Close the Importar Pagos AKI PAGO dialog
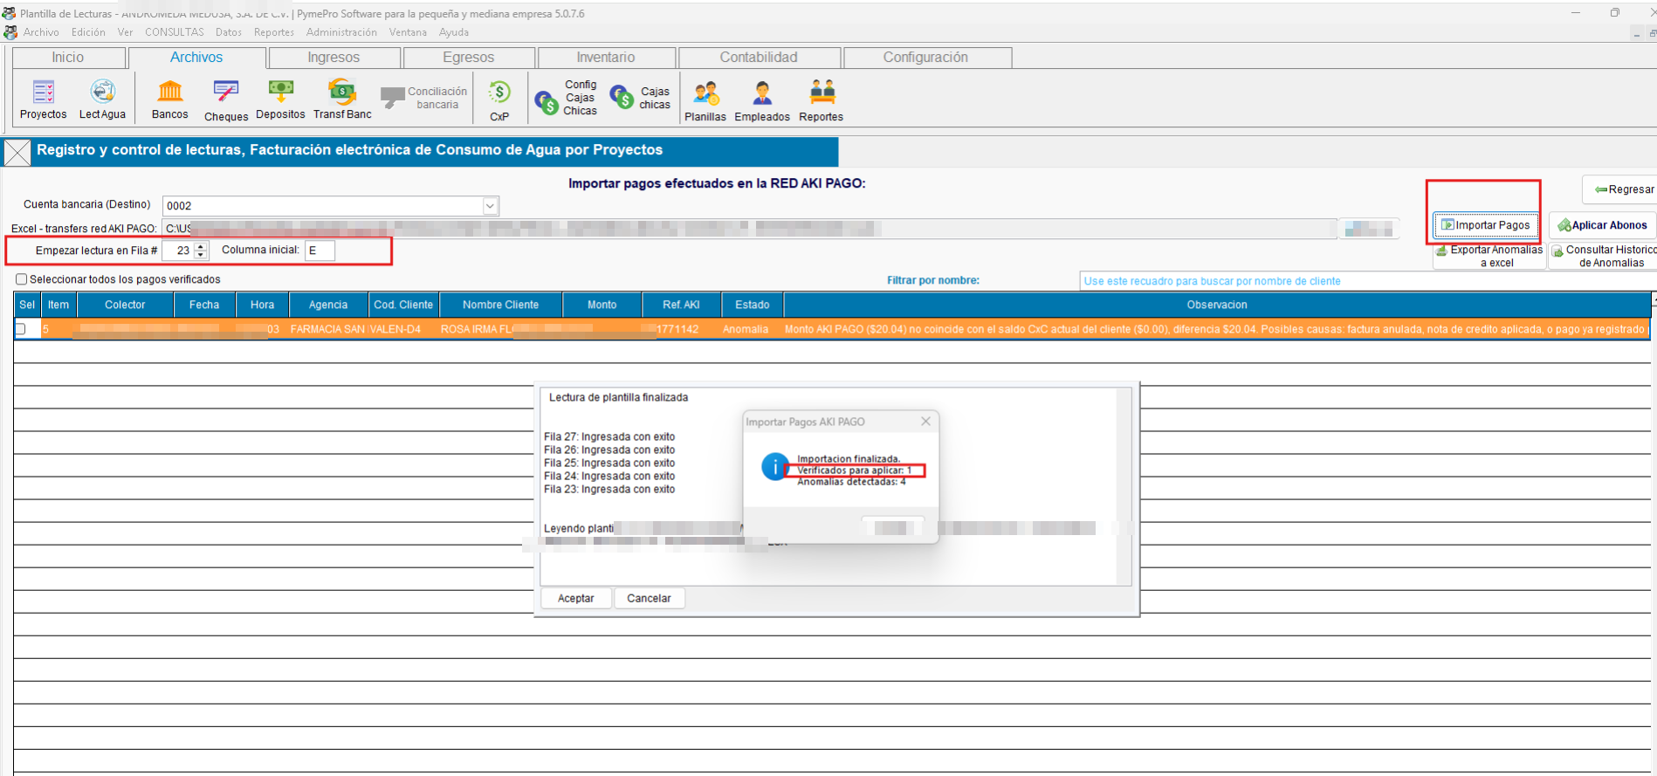Image resolution: width=1657 pixels, height=776 pixels. (925, 422)
